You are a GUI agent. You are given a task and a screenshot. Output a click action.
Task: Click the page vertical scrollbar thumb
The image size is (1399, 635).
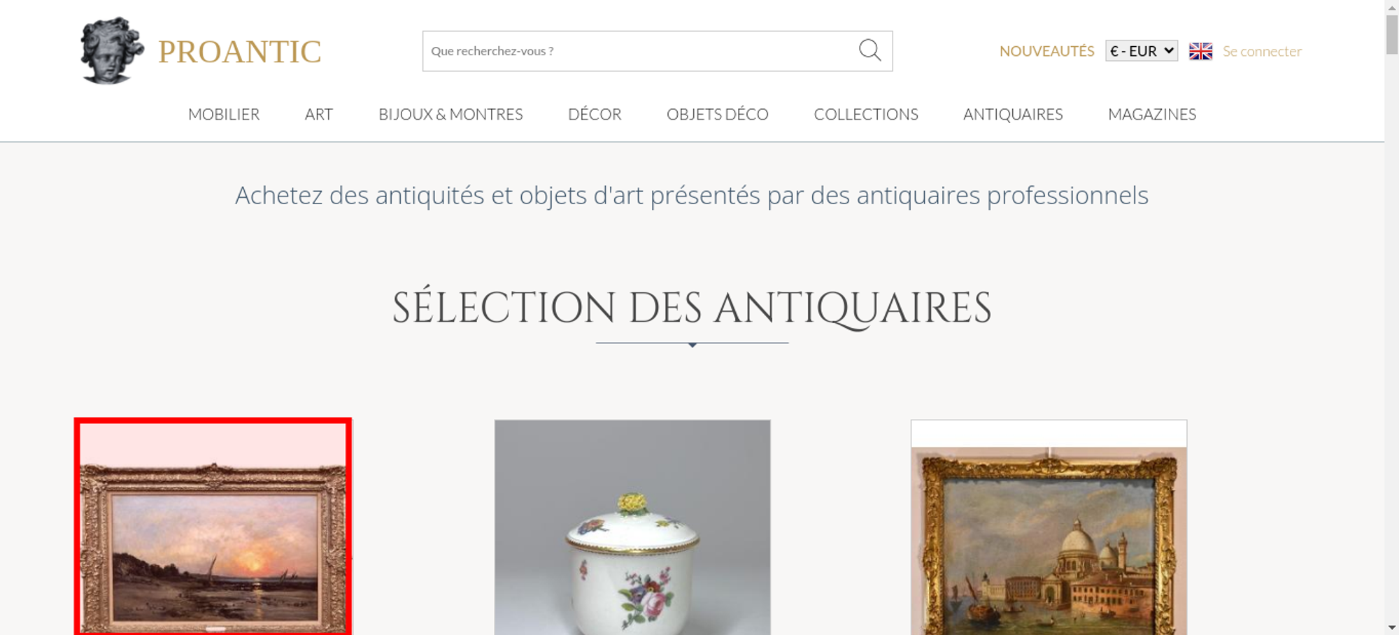point(1392,34)
